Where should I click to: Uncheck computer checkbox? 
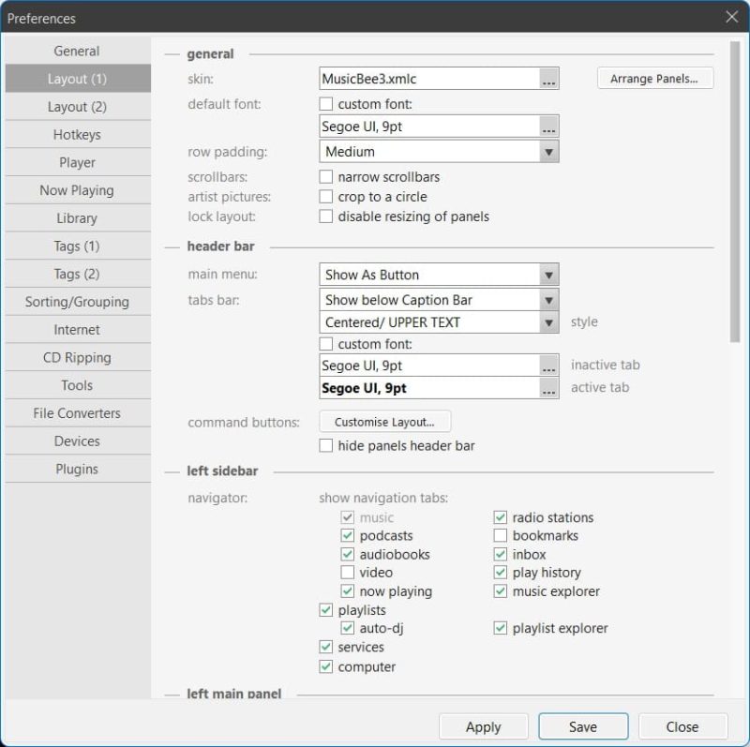325,666
